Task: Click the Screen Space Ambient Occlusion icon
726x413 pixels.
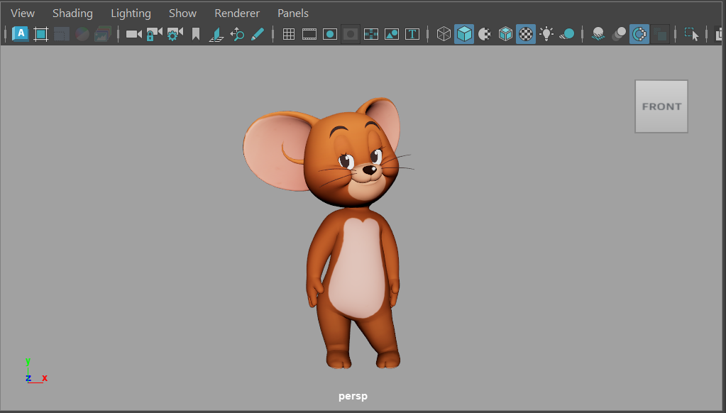Action: click(x=598, y=34)
